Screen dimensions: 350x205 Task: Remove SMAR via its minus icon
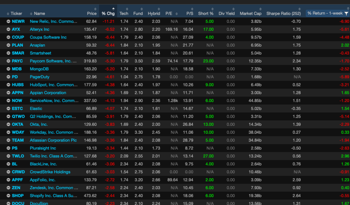(8, 53)
